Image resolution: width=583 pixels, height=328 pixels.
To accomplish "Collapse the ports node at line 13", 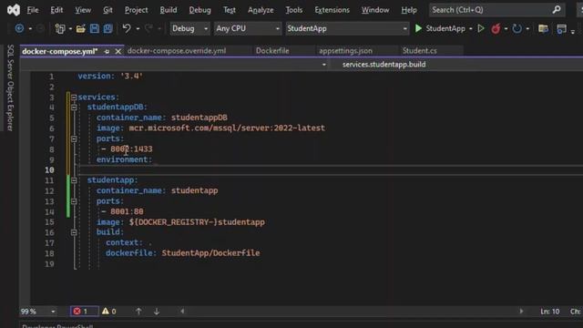I will click(x=74, y=201).
